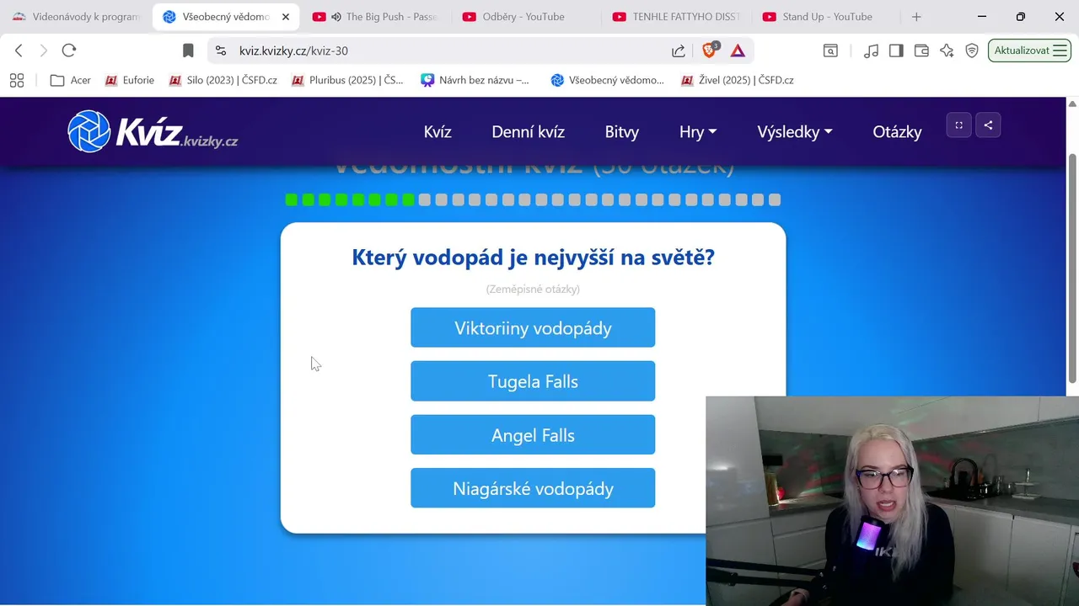Open the Otázky navigation item
1079x606 pixels.
tap(897, 131)
